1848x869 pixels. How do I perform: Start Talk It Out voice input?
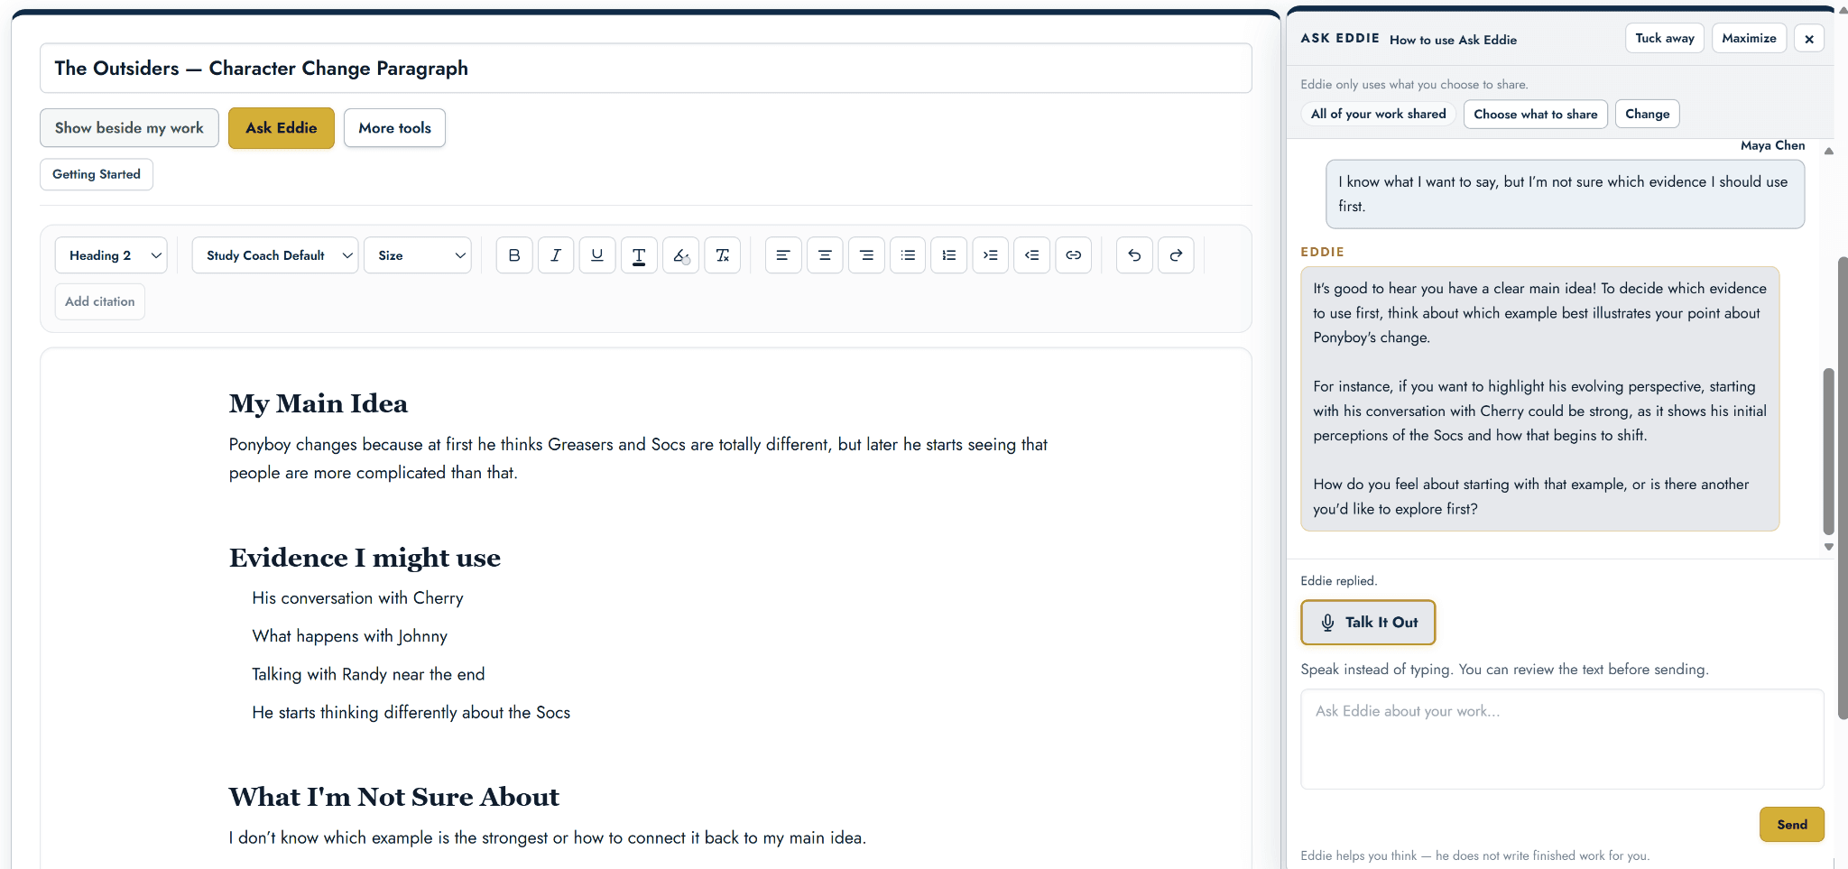point(1368,623)
